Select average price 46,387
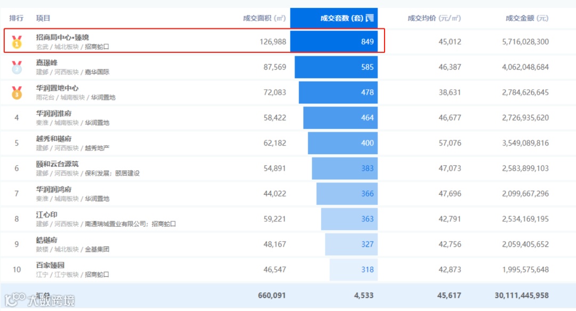 coord(450,67)
